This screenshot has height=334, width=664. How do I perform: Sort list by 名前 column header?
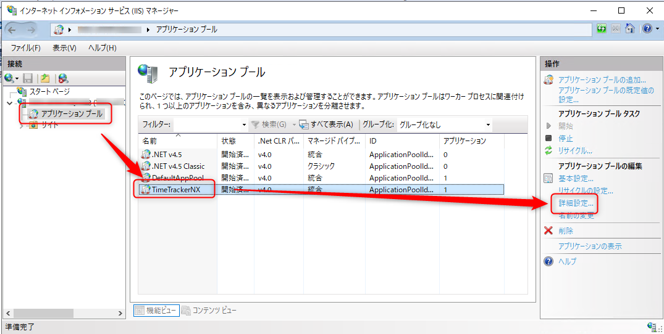[177, 141]
